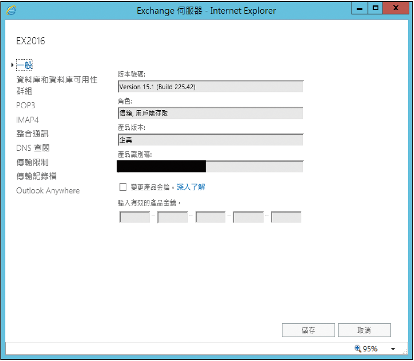Click the 角色 field showing 信箱, 用戶端存取
The width and height of the screenshot is (414, 361).
tap(211, 113)
